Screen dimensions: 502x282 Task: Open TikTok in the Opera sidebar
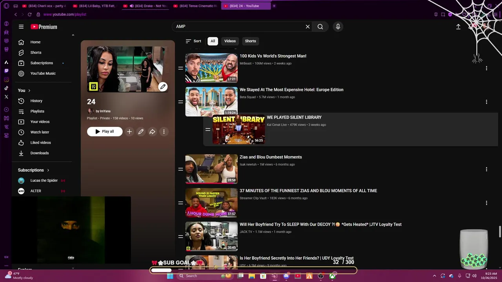coord(6,88)
